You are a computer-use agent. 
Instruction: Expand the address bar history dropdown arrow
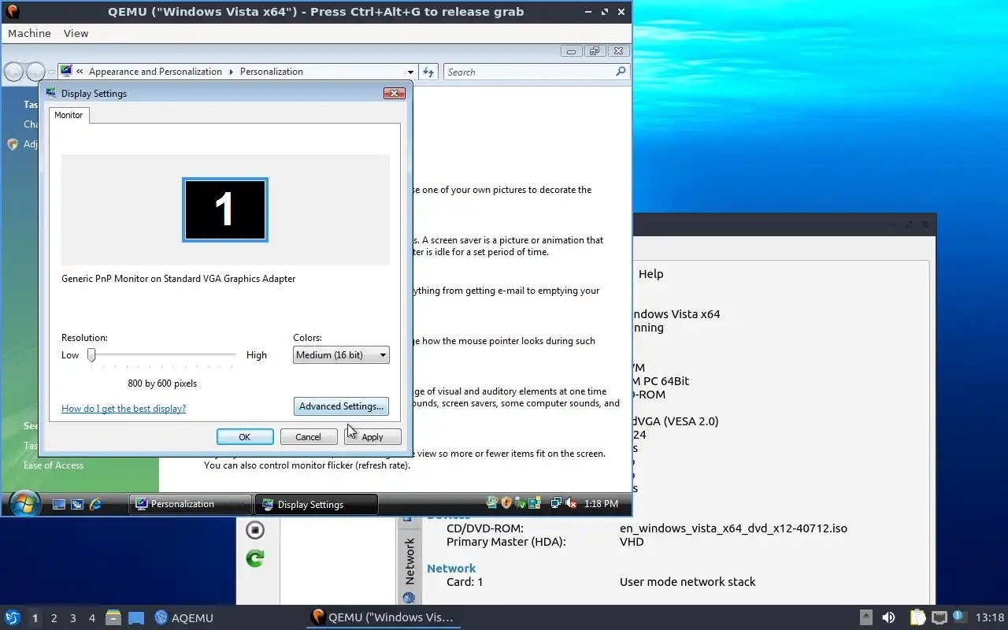[410, 72]
